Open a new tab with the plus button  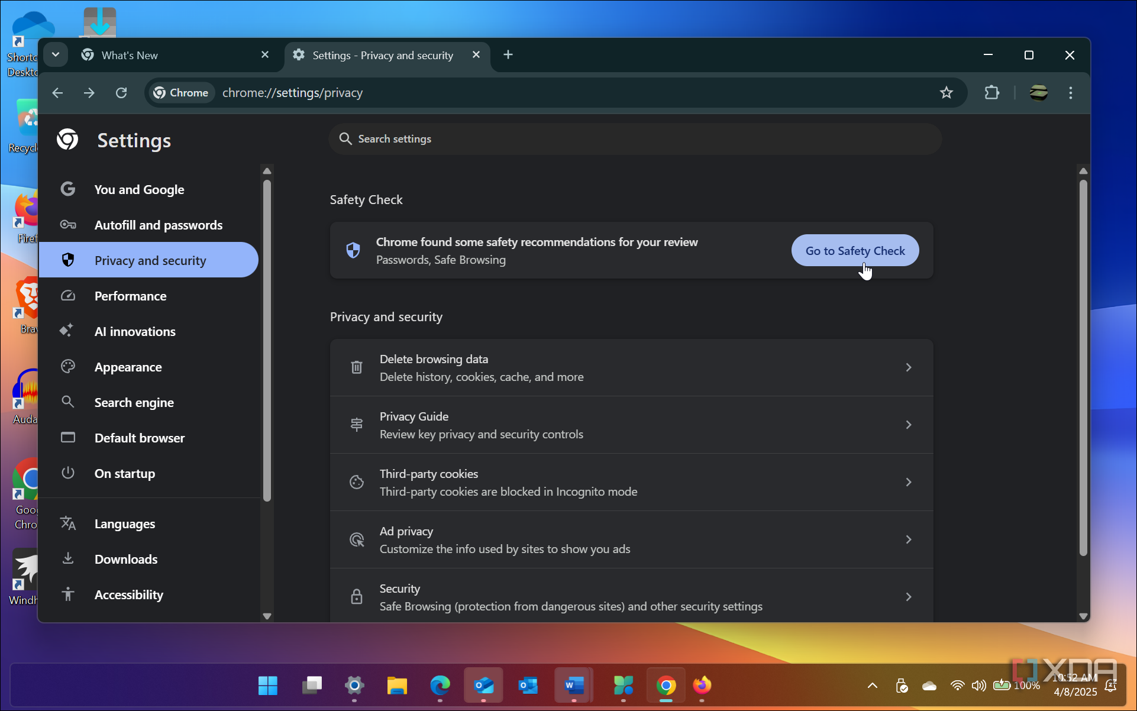[x=508, y=55]
